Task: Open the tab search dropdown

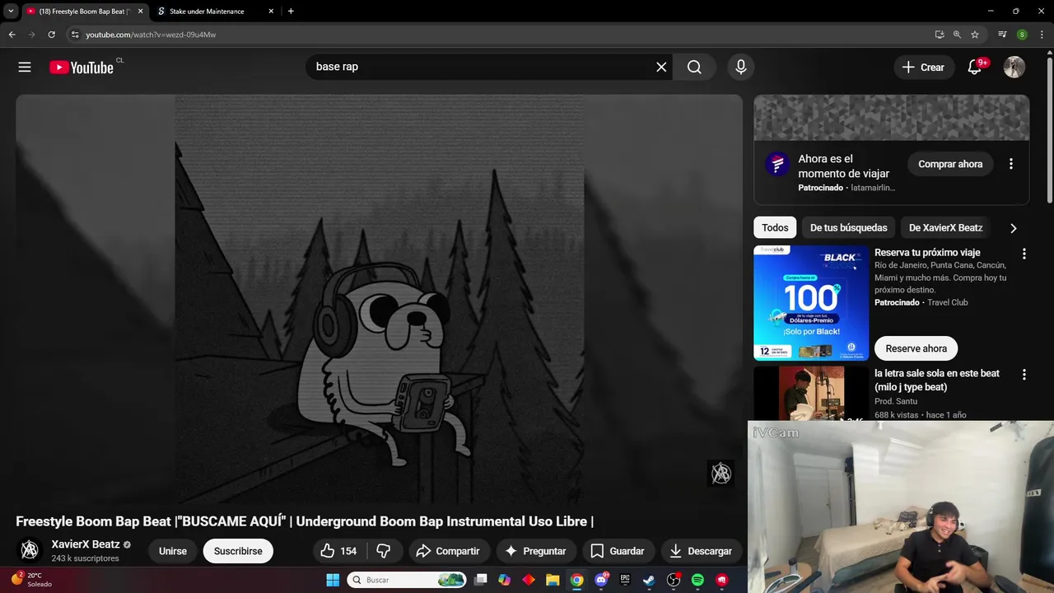Action: pos(11,12)
